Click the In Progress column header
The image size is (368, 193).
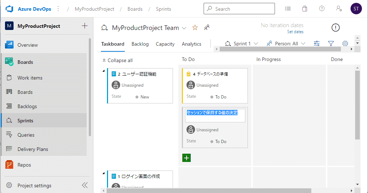tap(269, 60)
